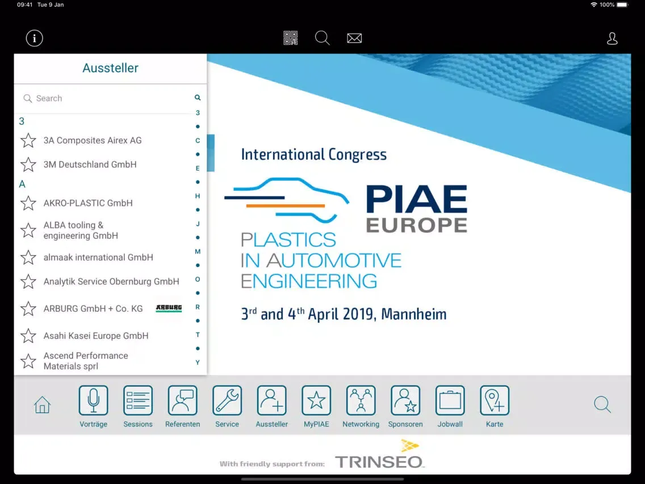Image resolution: width=645 pixels, height=484 pixels.
Task: Open the Sponsoren icon
Action: point(405,400)
